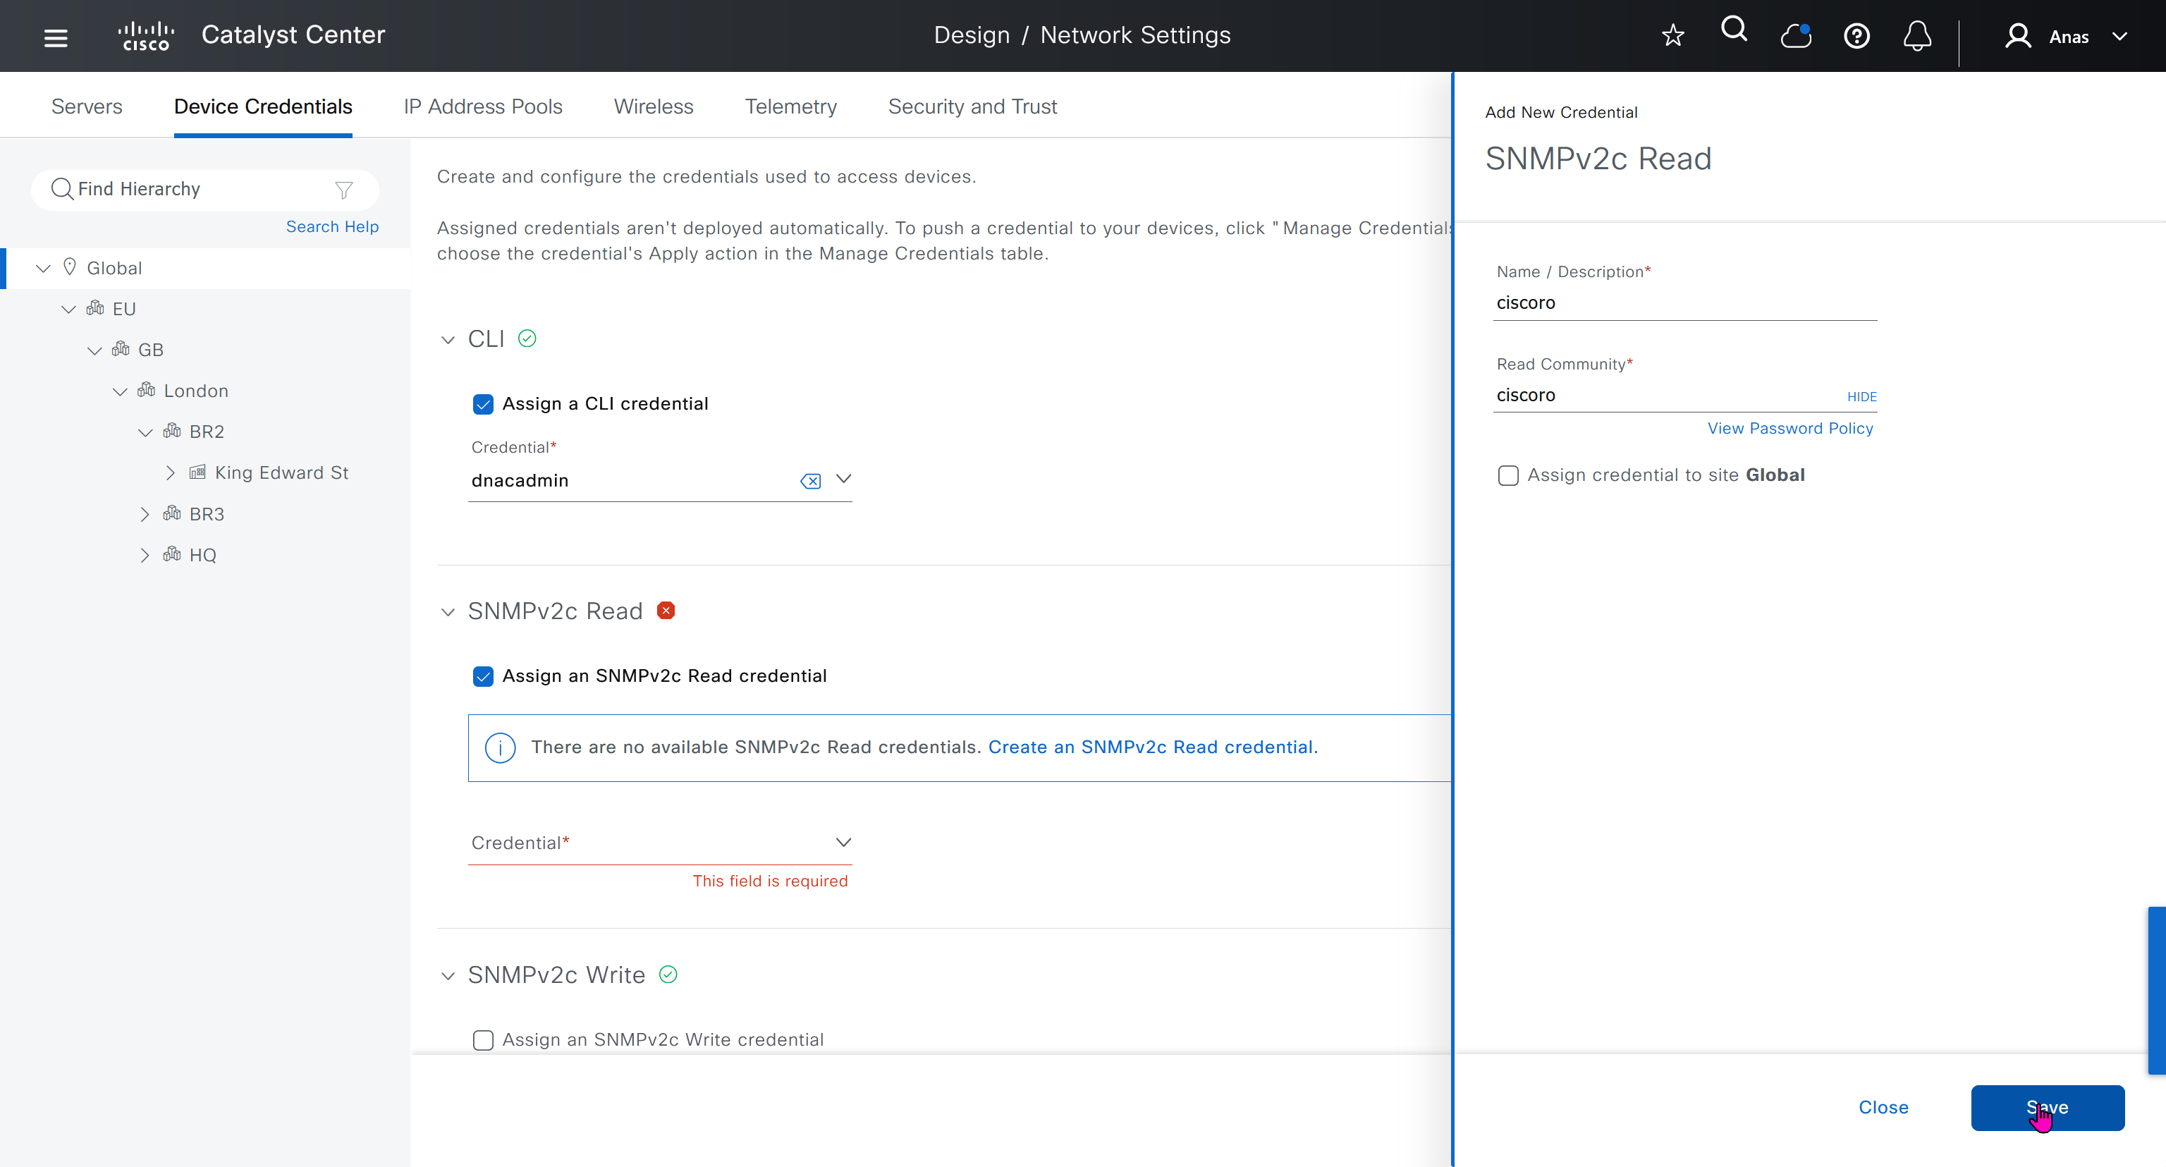This screenshot has width=2166, height=1167.
Task: Click the hierarchy filter funnel icon
Action: (343, 190)
